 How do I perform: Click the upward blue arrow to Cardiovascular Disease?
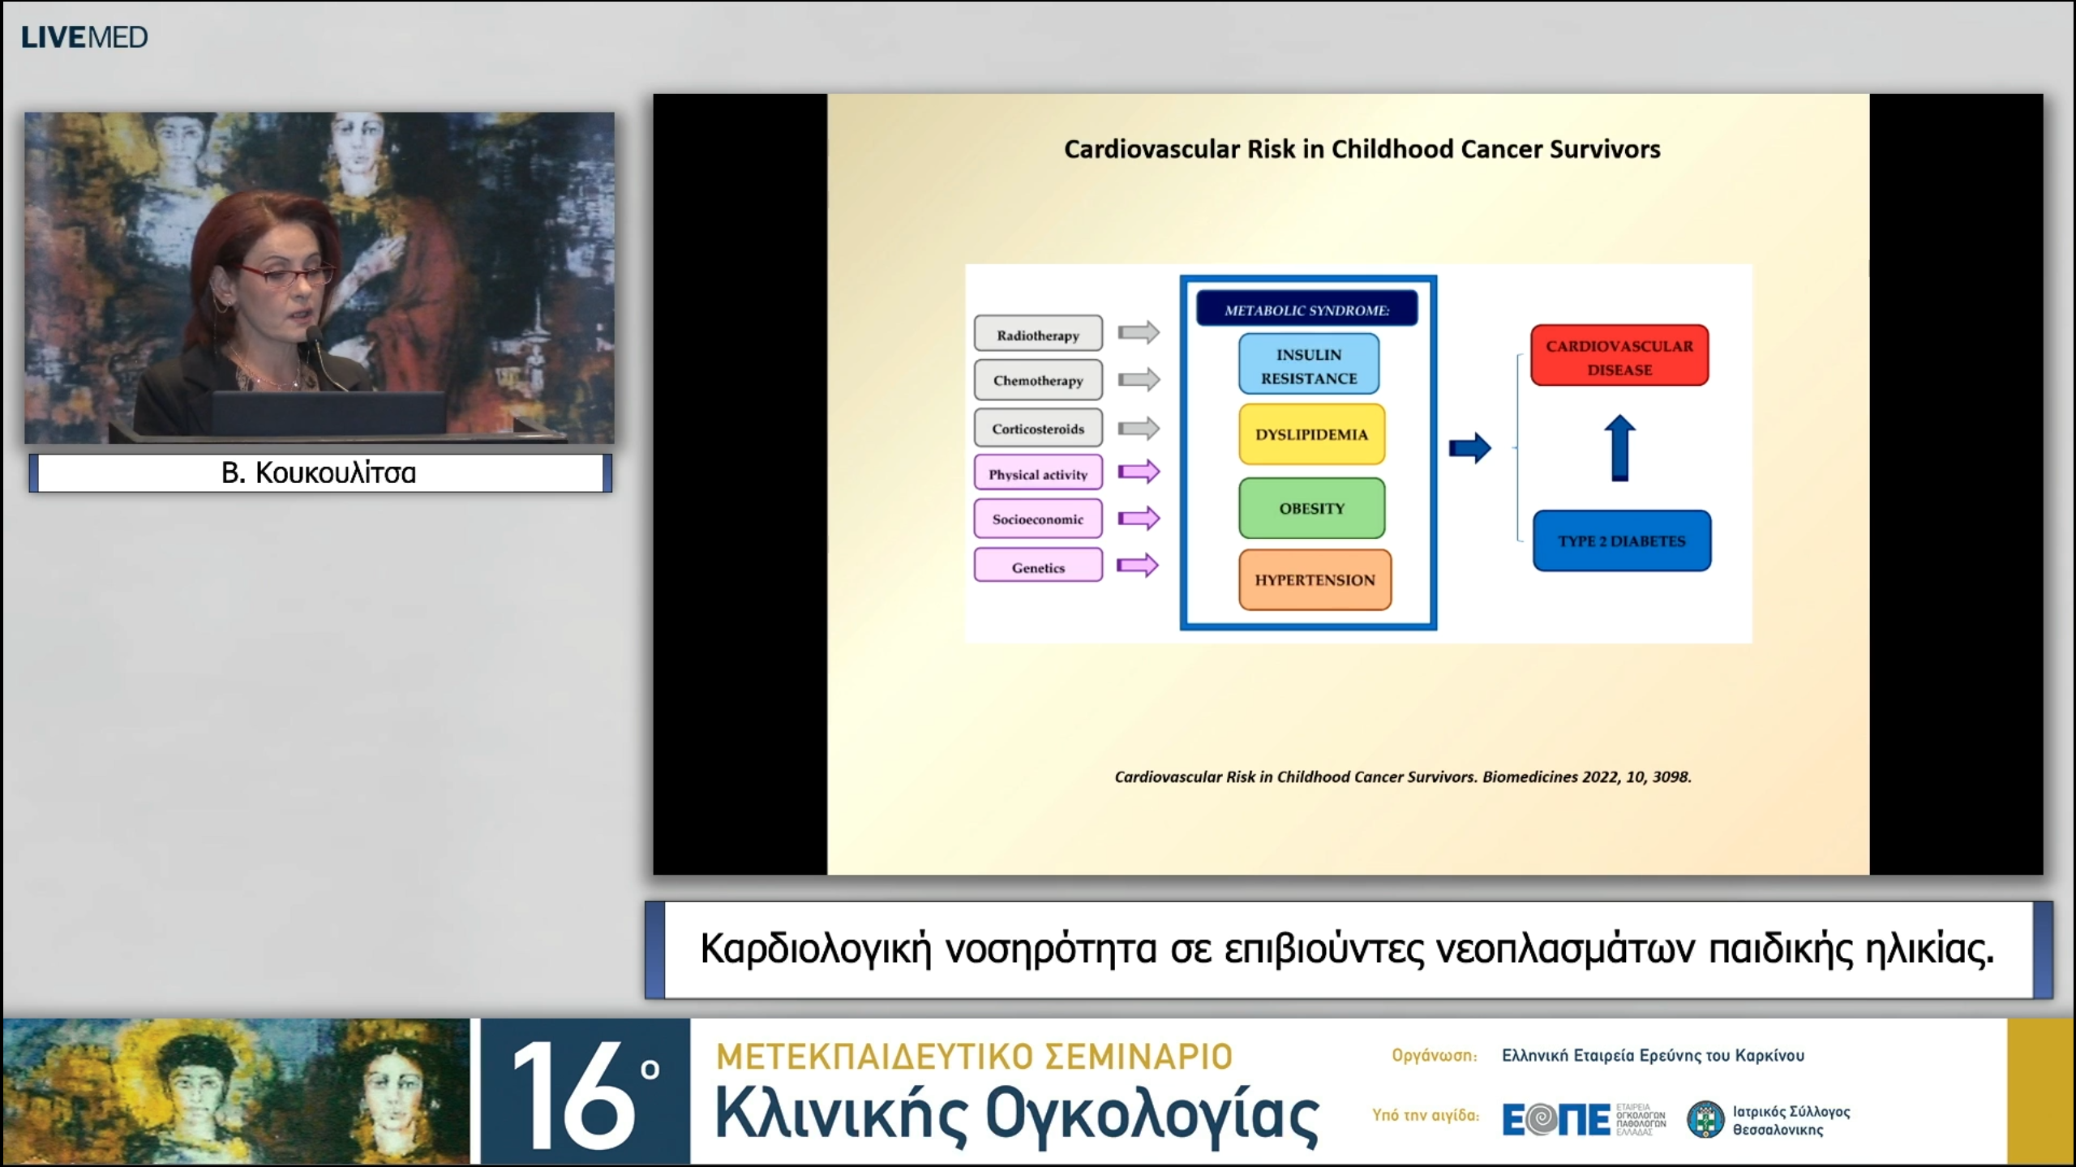(1619, 447)
